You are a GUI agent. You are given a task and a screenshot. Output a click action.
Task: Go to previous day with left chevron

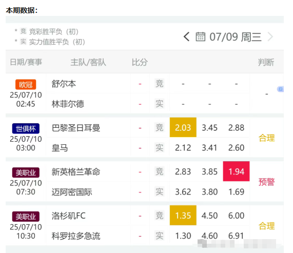click(x=186, y=36)
